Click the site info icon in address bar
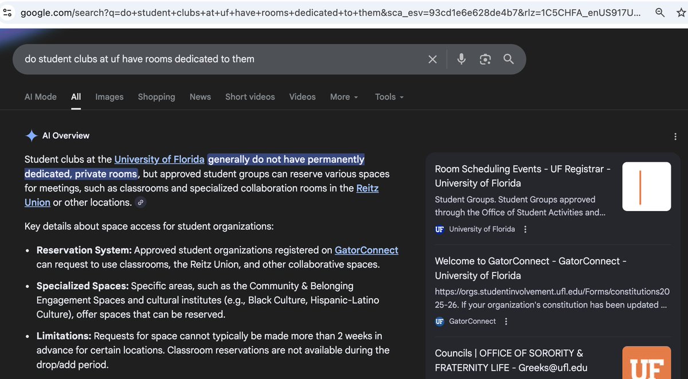Viewport: 688px width, 379px height. [x=7, y=12]
